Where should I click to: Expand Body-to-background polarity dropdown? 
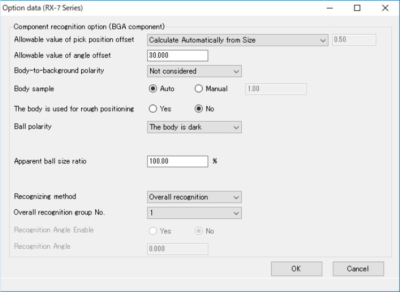[194, 71]
